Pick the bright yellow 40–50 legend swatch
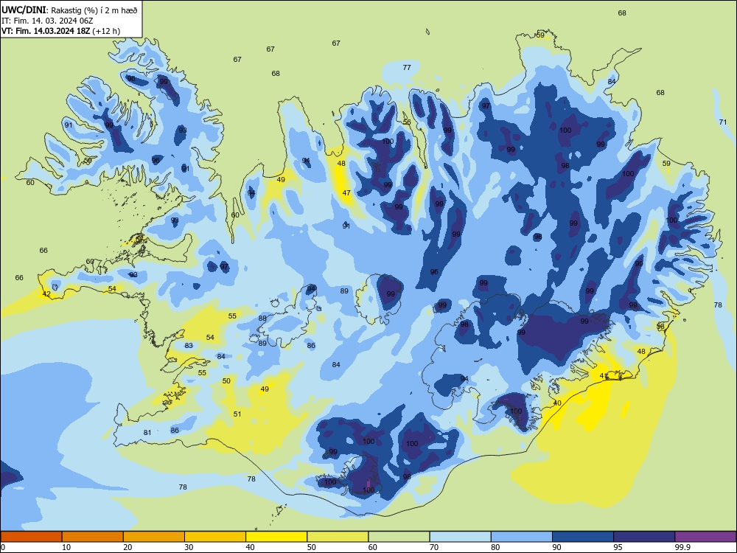The height and width of the screenshot is (553, 737). click(x=276, y=537)
